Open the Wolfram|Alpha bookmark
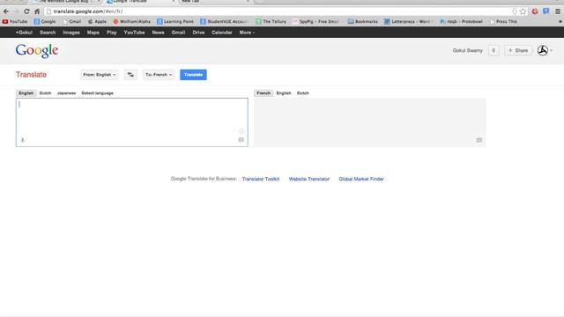The height and width of the screenshot is (317, 564). [x=131, y=21]
